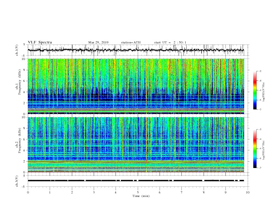The image size is (279, 216).
Task: Click the "ch.1(V)" axis label
Action: pyautogui.click(x=17, y=50)
